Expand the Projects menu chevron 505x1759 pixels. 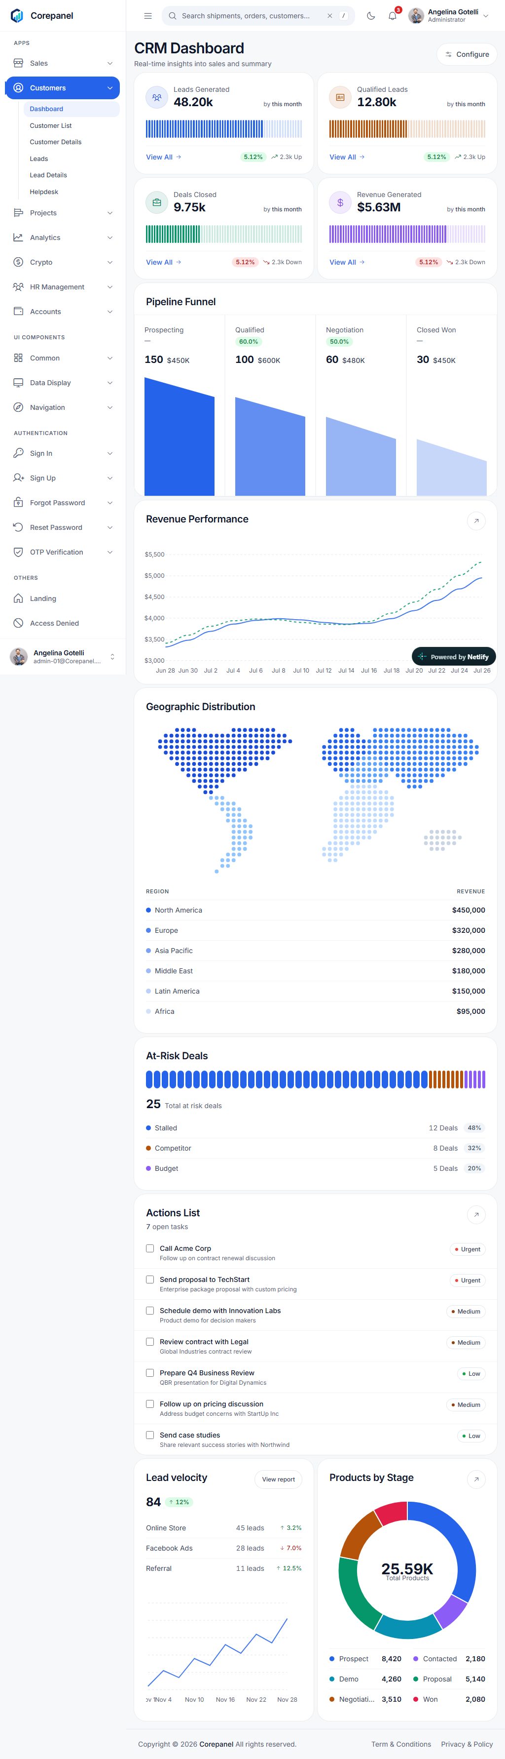(x=109, y=213)
